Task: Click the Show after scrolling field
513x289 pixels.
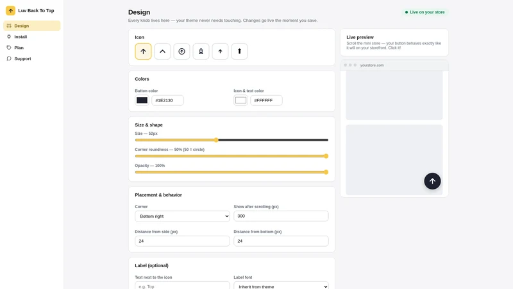Action: click(281, 216)
